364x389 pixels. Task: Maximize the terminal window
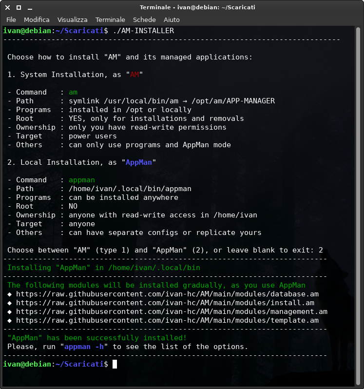click(x=19, y=7)
